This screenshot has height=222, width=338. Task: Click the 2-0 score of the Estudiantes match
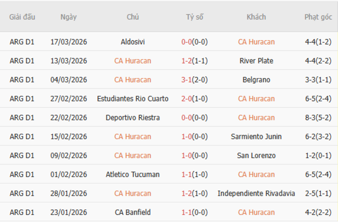pyautogui.click(x=187, y=99)
